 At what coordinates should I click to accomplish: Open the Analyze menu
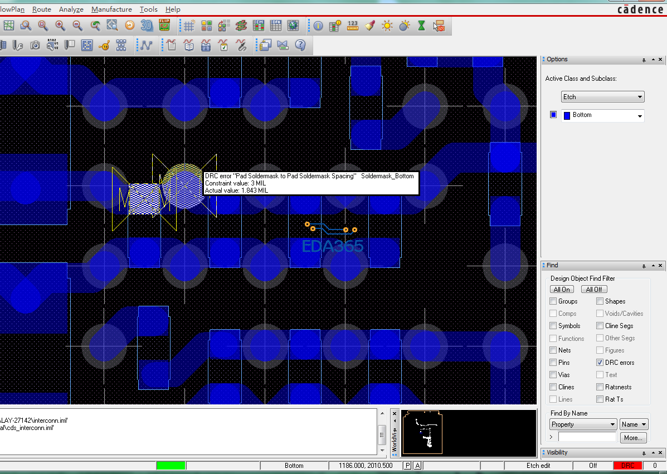click(71, 9)
